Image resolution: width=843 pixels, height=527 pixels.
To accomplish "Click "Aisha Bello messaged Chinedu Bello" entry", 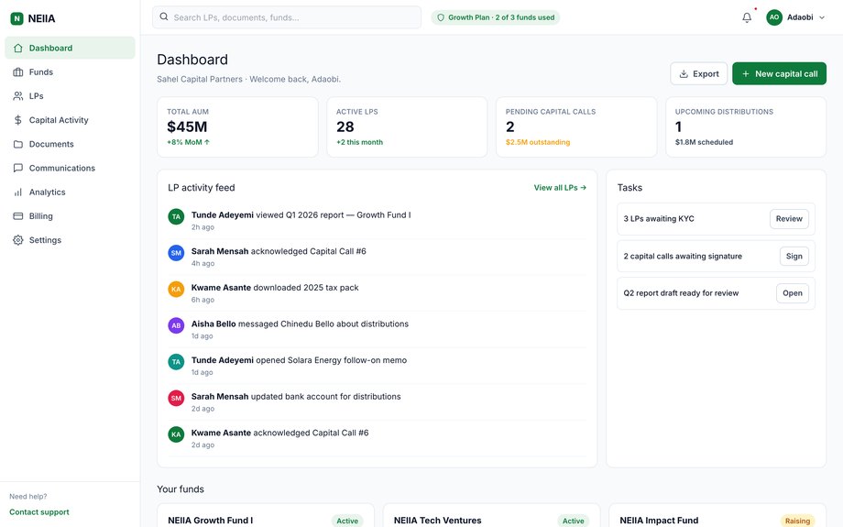I will [377, 329].
